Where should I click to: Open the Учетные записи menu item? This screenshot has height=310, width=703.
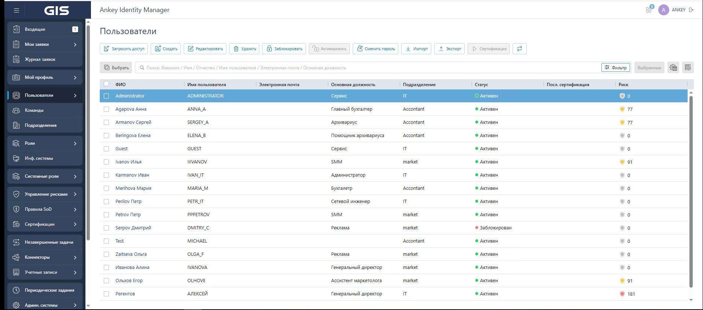pos(45,272)
